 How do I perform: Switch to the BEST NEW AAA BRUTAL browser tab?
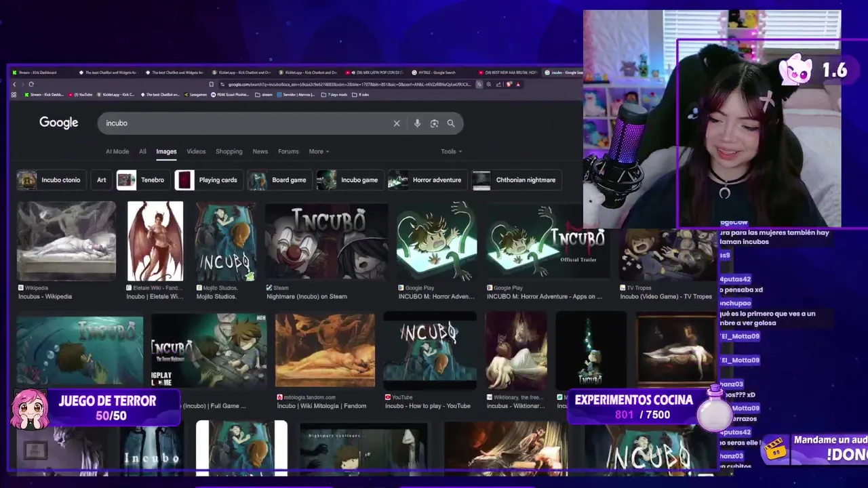509,73
